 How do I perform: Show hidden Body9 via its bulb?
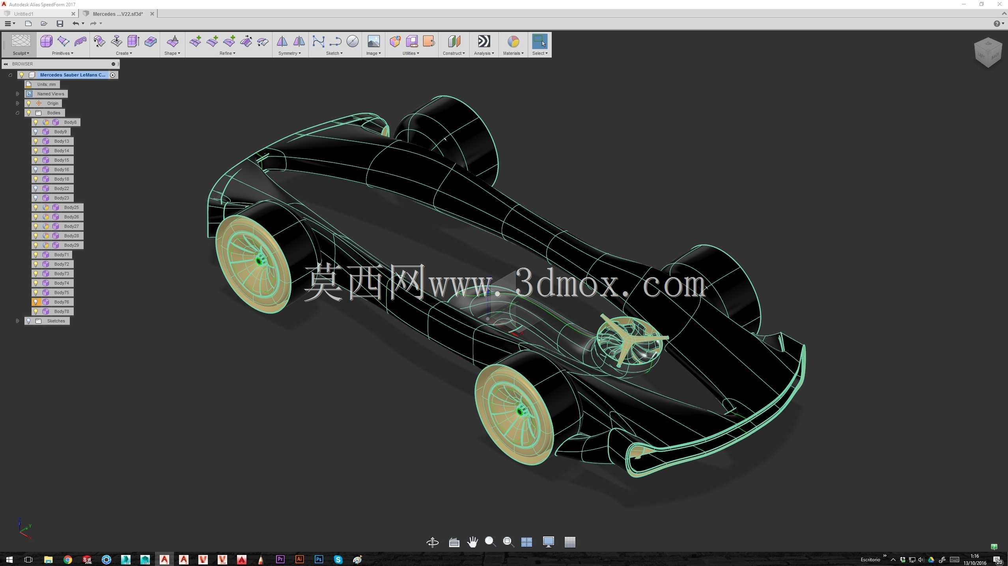(x=36, y=132)
